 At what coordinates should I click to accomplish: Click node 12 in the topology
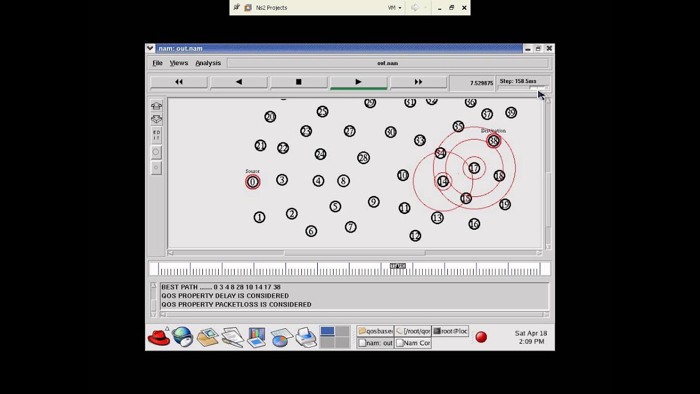tap(415, 235)
